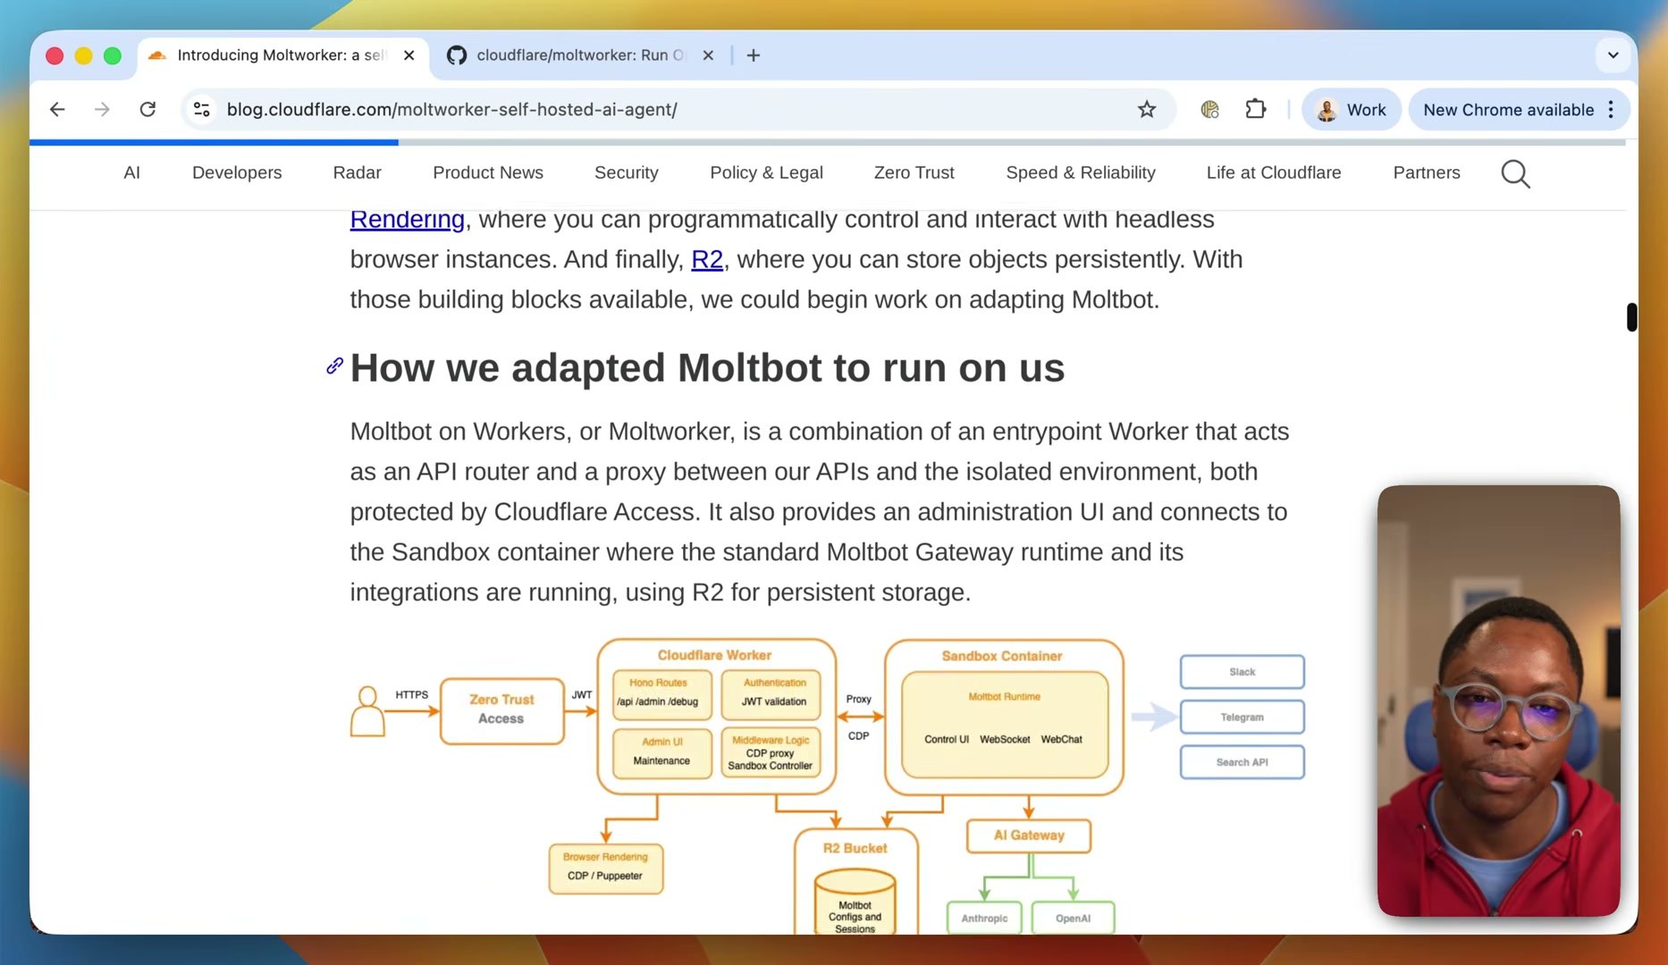This screenshot has height=965, width=1668.
Task: Open Life at Cloudflare category
Action: 1273,172
